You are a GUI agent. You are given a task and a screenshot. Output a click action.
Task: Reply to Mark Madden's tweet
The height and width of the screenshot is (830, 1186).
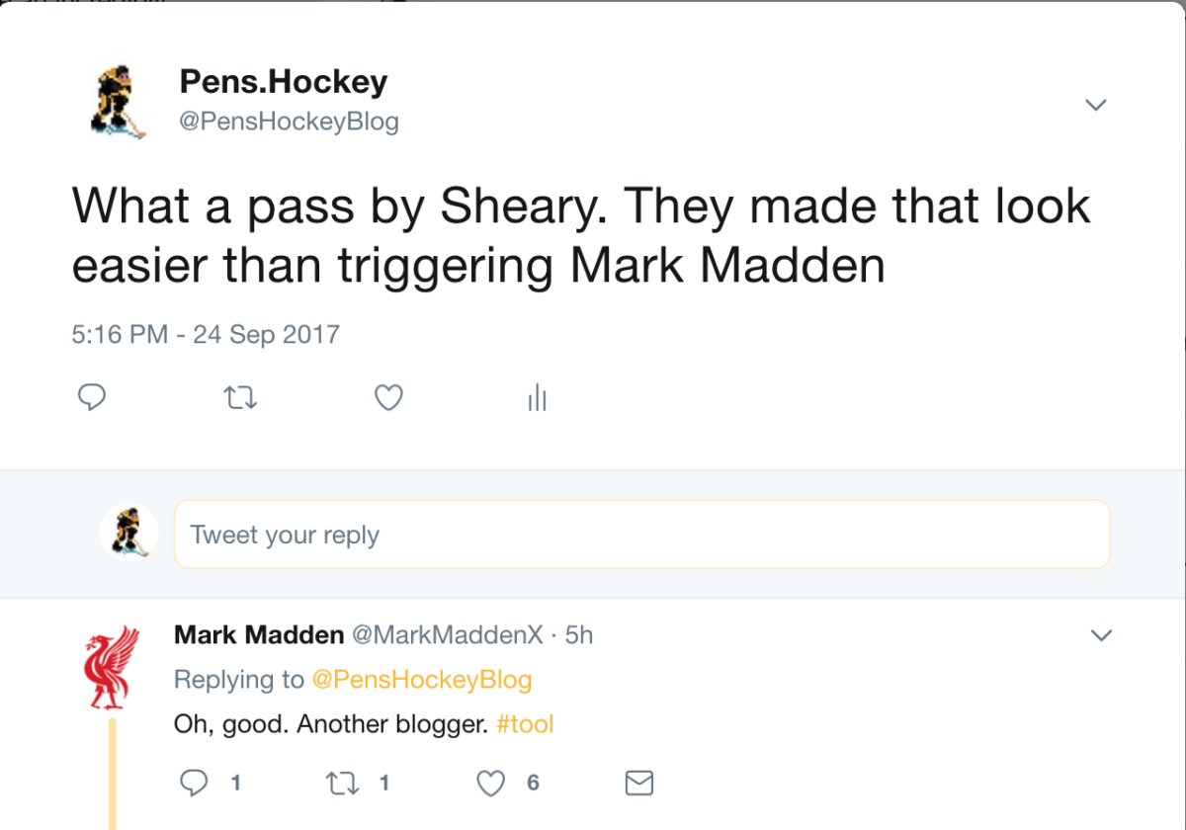tap(194, 784)
